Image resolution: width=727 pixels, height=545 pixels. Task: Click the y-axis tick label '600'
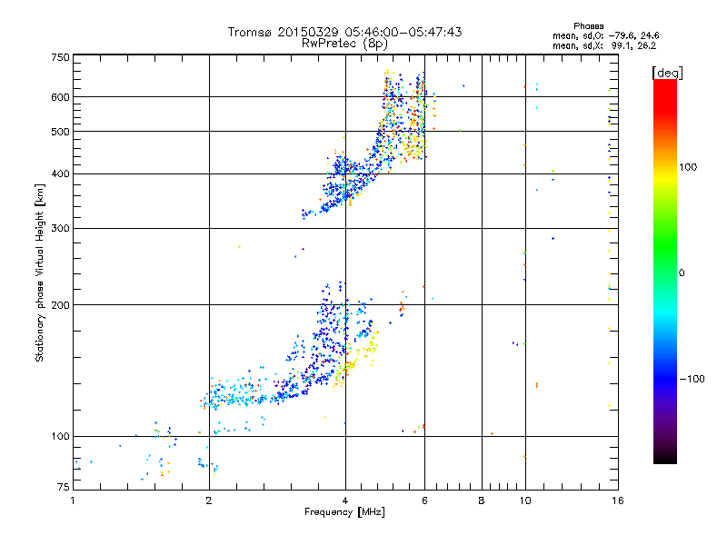pos(61,97)
